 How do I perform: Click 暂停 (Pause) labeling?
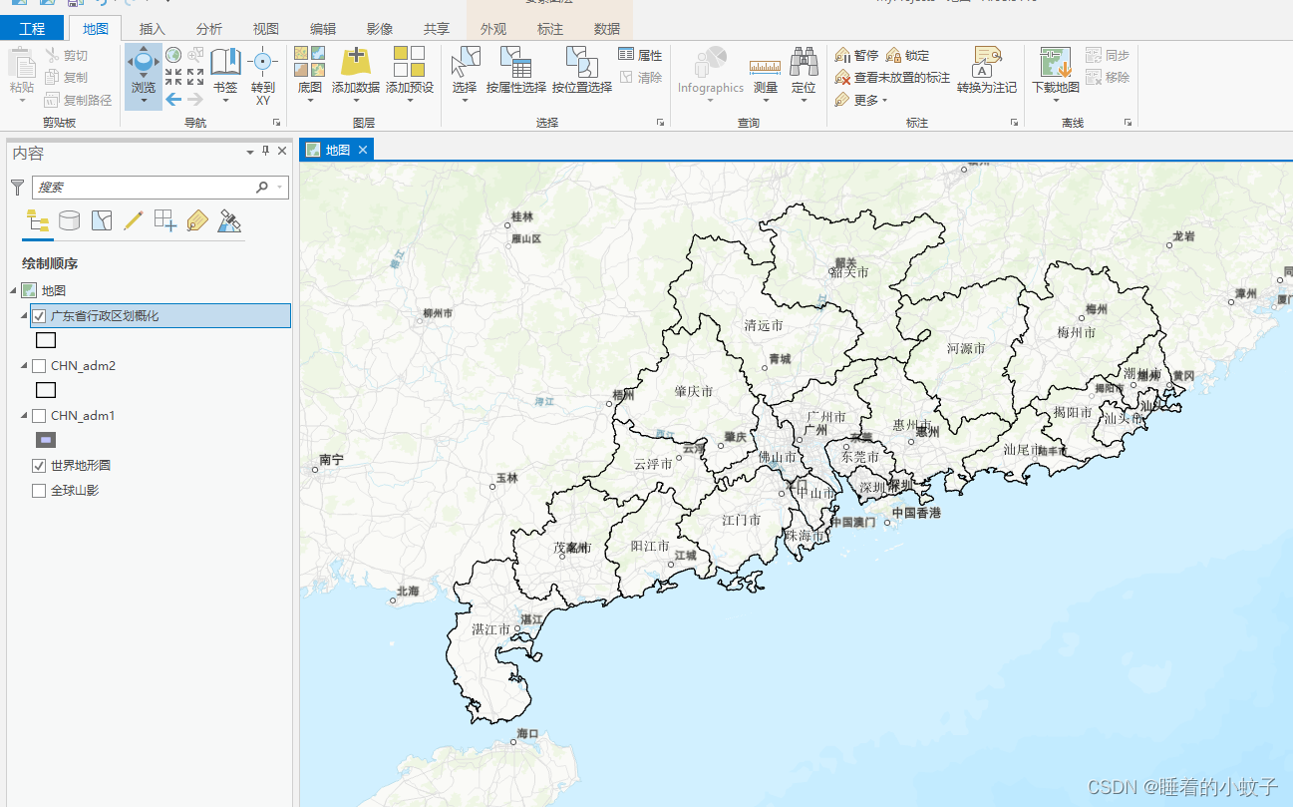pyautogui.click(x=856, y=56)
